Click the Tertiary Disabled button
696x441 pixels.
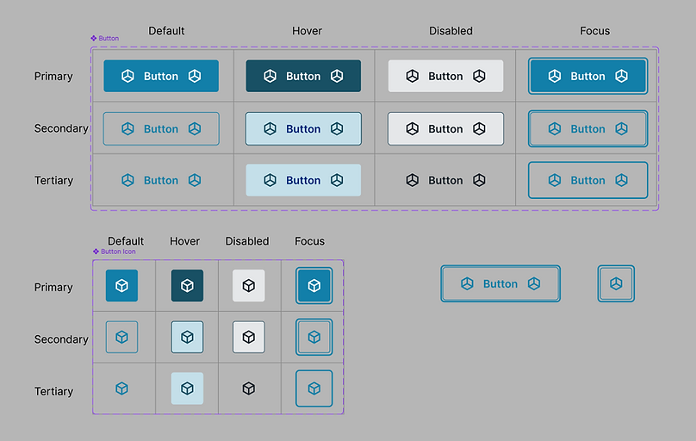coord(445,180)
